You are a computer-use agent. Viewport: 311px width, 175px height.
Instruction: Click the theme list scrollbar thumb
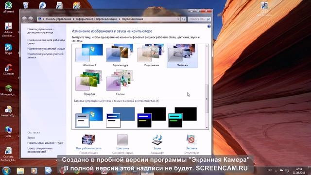[207, 99]
